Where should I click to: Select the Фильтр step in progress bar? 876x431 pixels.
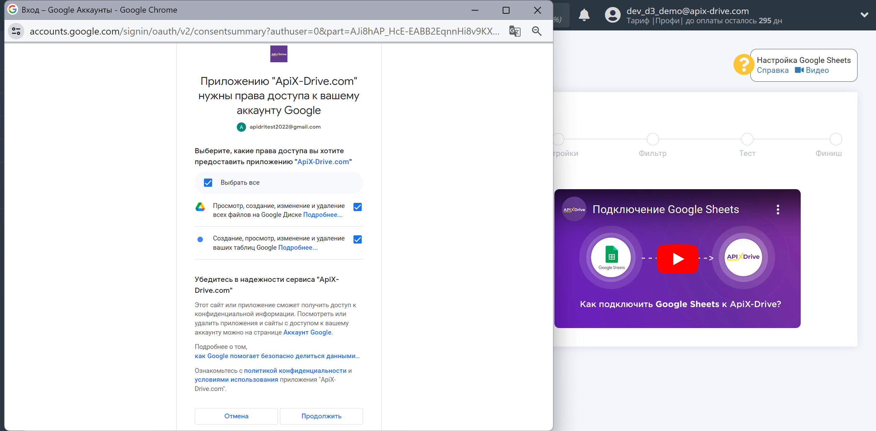coord(653,153)
